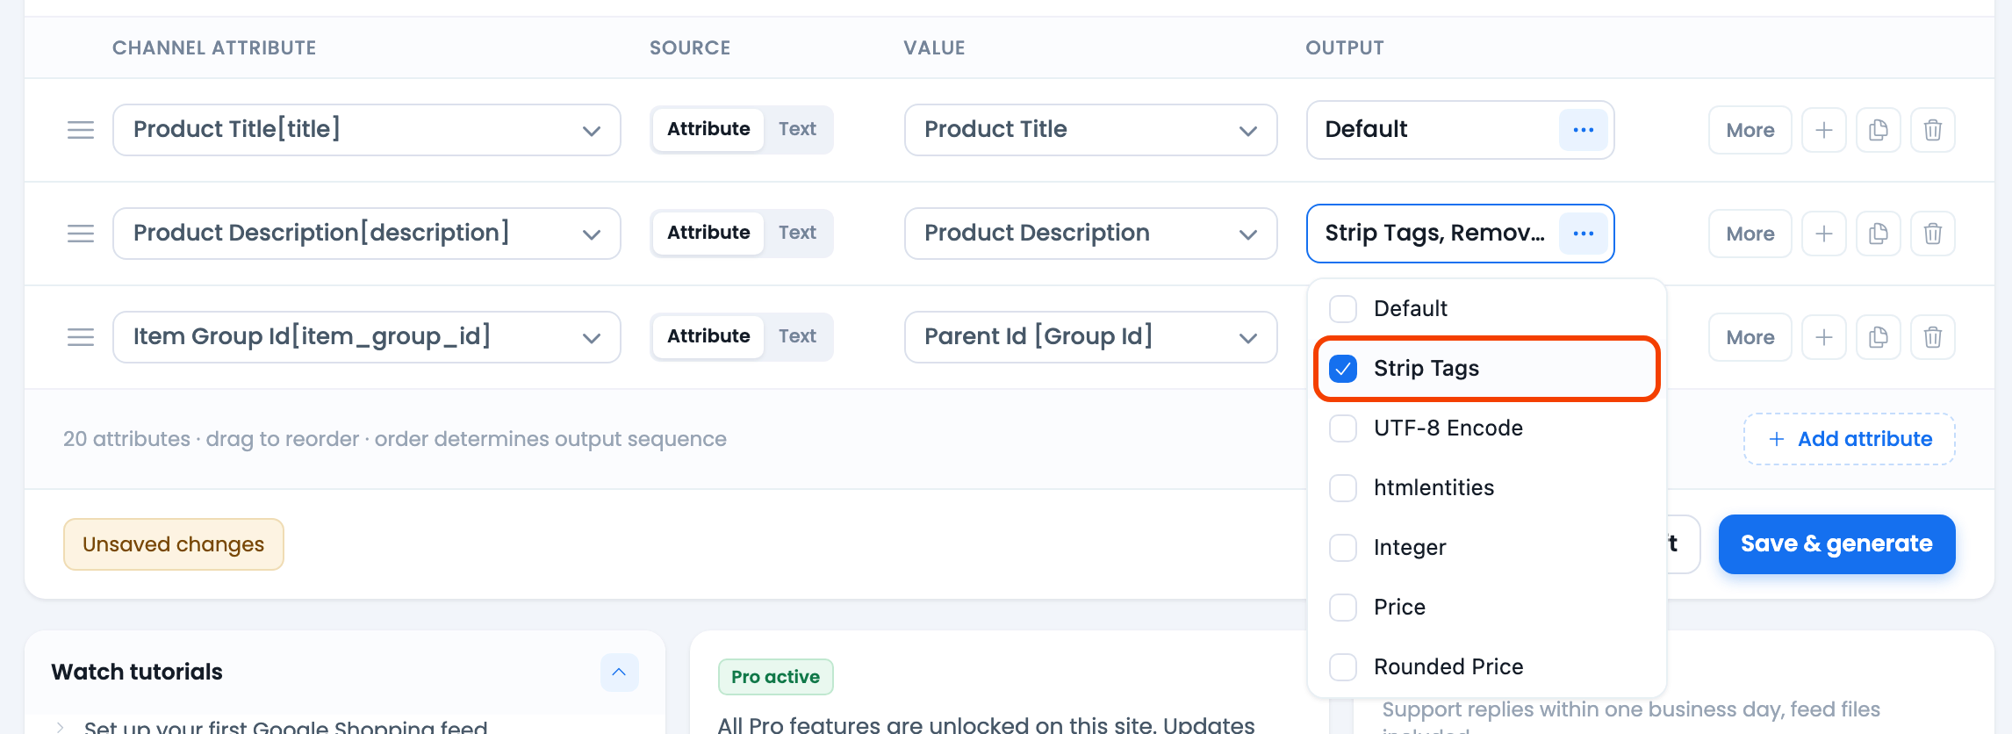Open More options for Product Description row

tap(1750, 234)
